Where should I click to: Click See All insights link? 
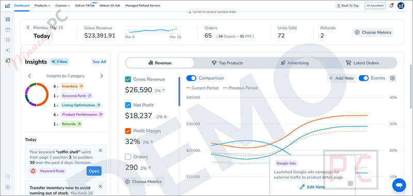pyautogui.click(x=99, y=62)
